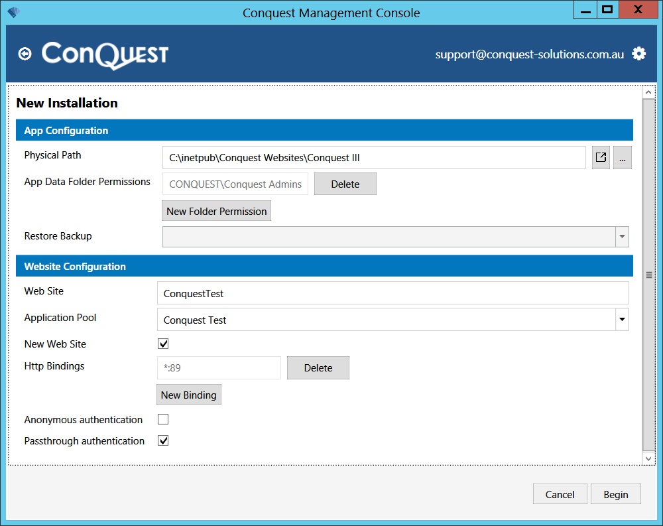663x526 pixels.
Task: Maximize the Conquest Management Console window
Action: (x=607, y=9)
